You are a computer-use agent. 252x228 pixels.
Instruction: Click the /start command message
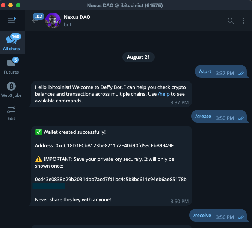coord(205,72)
